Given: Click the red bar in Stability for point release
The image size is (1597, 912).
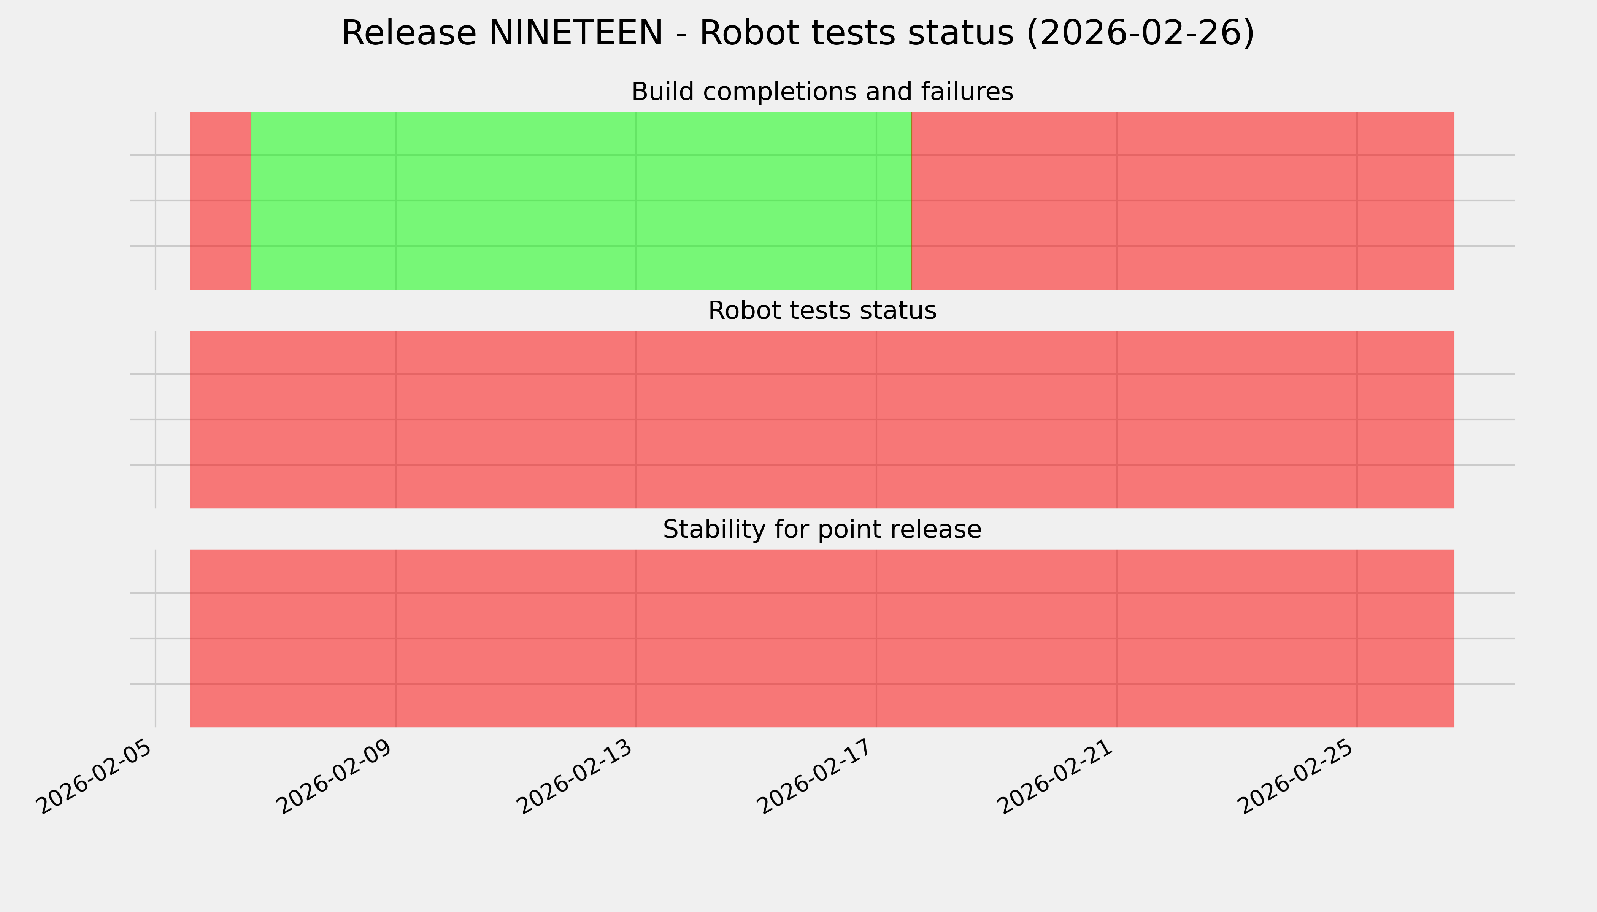Looking at the screenshot, I should pyautogui.click(x=822, y=638).
